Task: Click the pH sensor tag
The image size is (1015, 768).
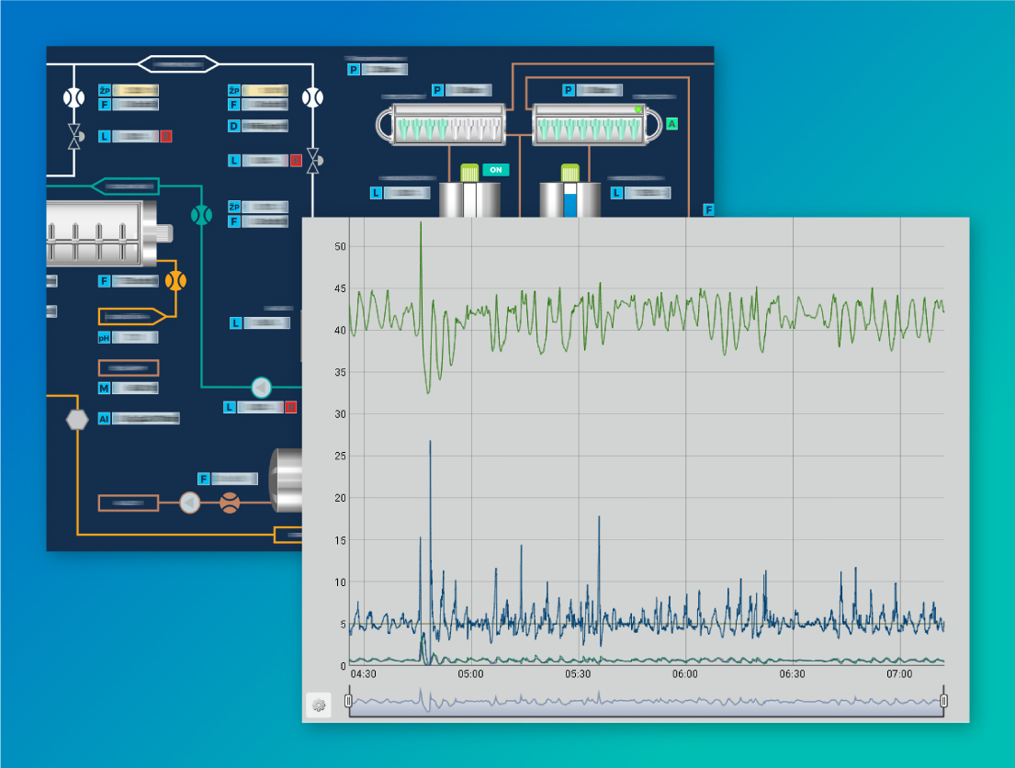Action: pyautogui.click(x=104, y=337)
